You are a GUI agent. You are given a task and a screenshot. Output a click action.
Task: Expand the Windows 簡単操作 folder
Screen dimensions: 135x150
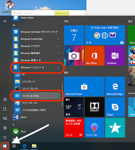tap(36, 53)
